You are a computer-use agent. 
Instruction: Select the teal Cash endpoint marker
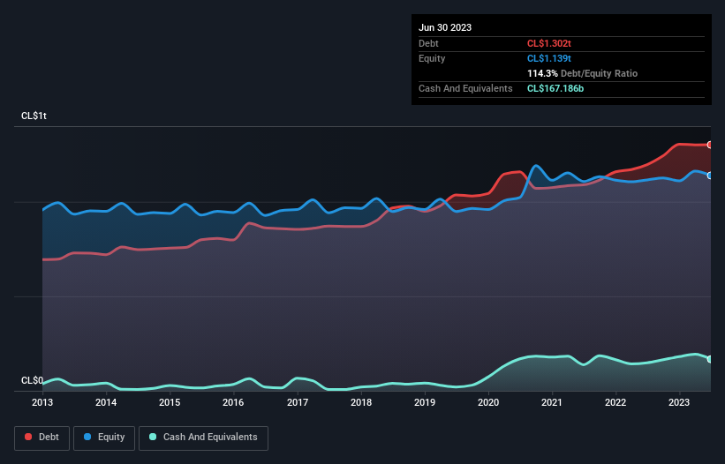710,359
